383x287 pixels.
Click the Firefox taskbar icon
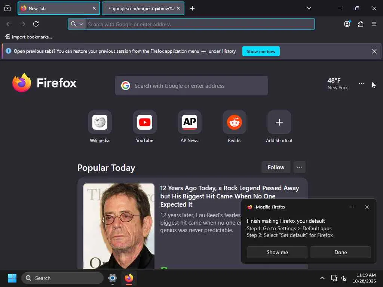(x=129, y=278)
